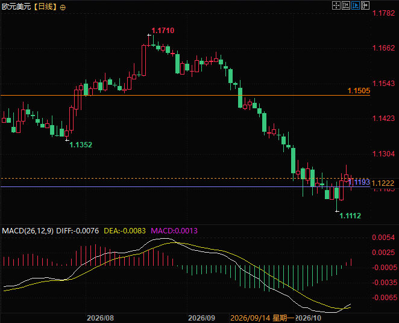This screenshot has height=323, width=399.
Task: Click the DIFF:-0.0076 value
Action: pyautogui.click(x=77, y=231)
